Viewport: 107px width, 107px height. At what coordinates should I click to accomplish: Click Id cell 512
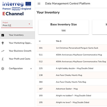tap(41, 62)
